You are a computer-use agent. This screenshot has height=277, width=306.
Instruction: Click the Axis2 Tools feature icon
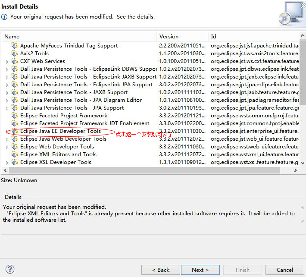pyautogui.click(x=15, y=54)
